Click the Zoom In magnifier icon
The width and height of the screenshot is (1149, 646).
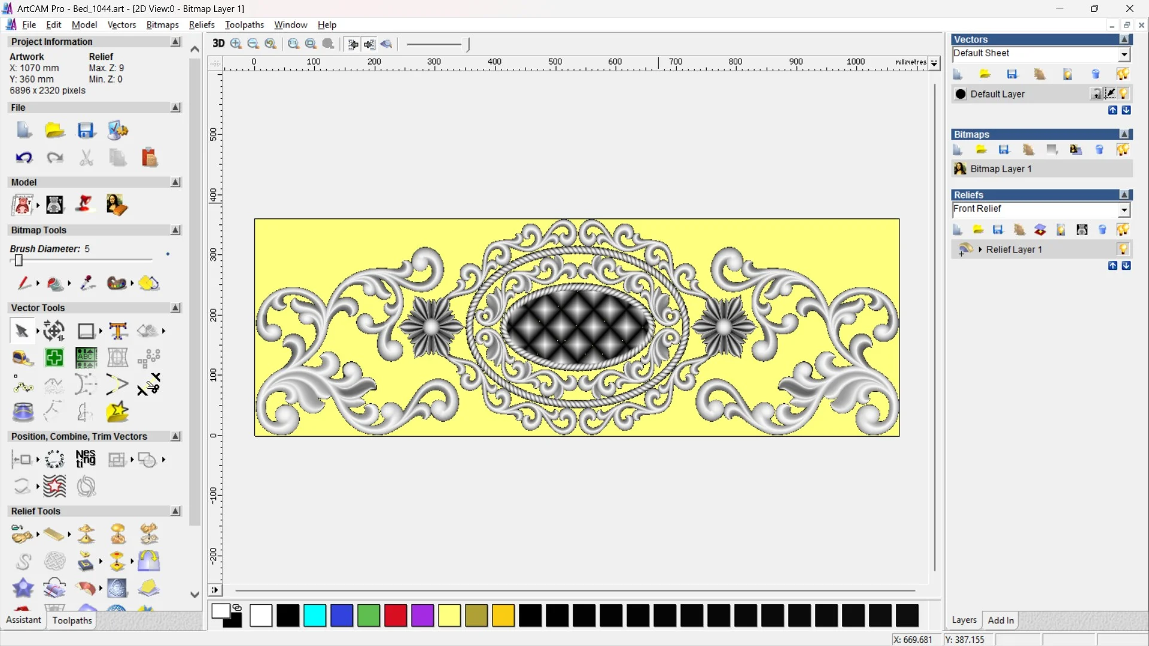(x=236, y=44)
